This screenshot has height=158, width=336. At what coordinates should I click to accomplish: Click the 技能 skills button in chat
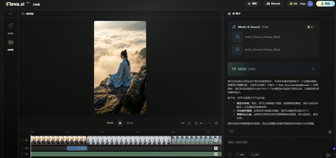255,155
